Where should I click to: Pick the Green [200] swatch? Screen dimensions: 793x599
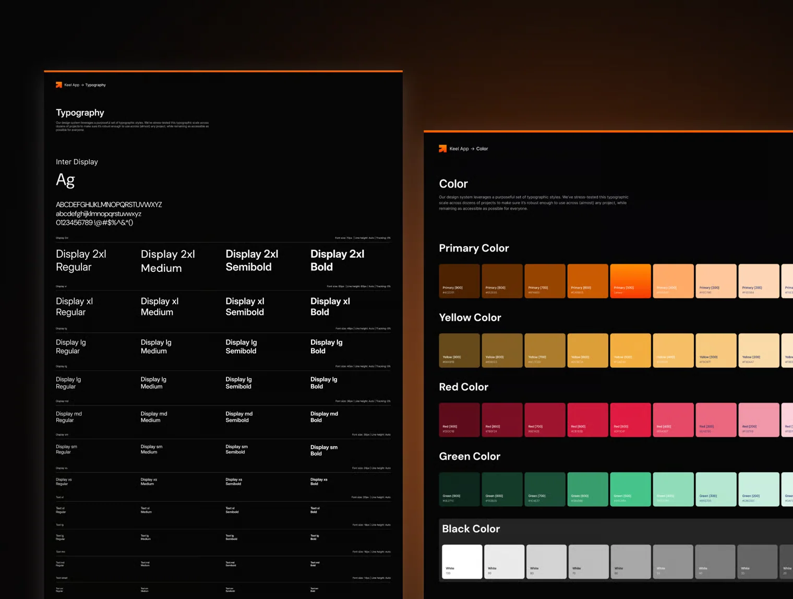point(759,489)
